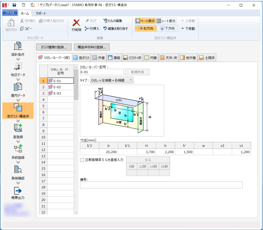Open 帳票出力 in the sidebar

(x=18, y=193)
